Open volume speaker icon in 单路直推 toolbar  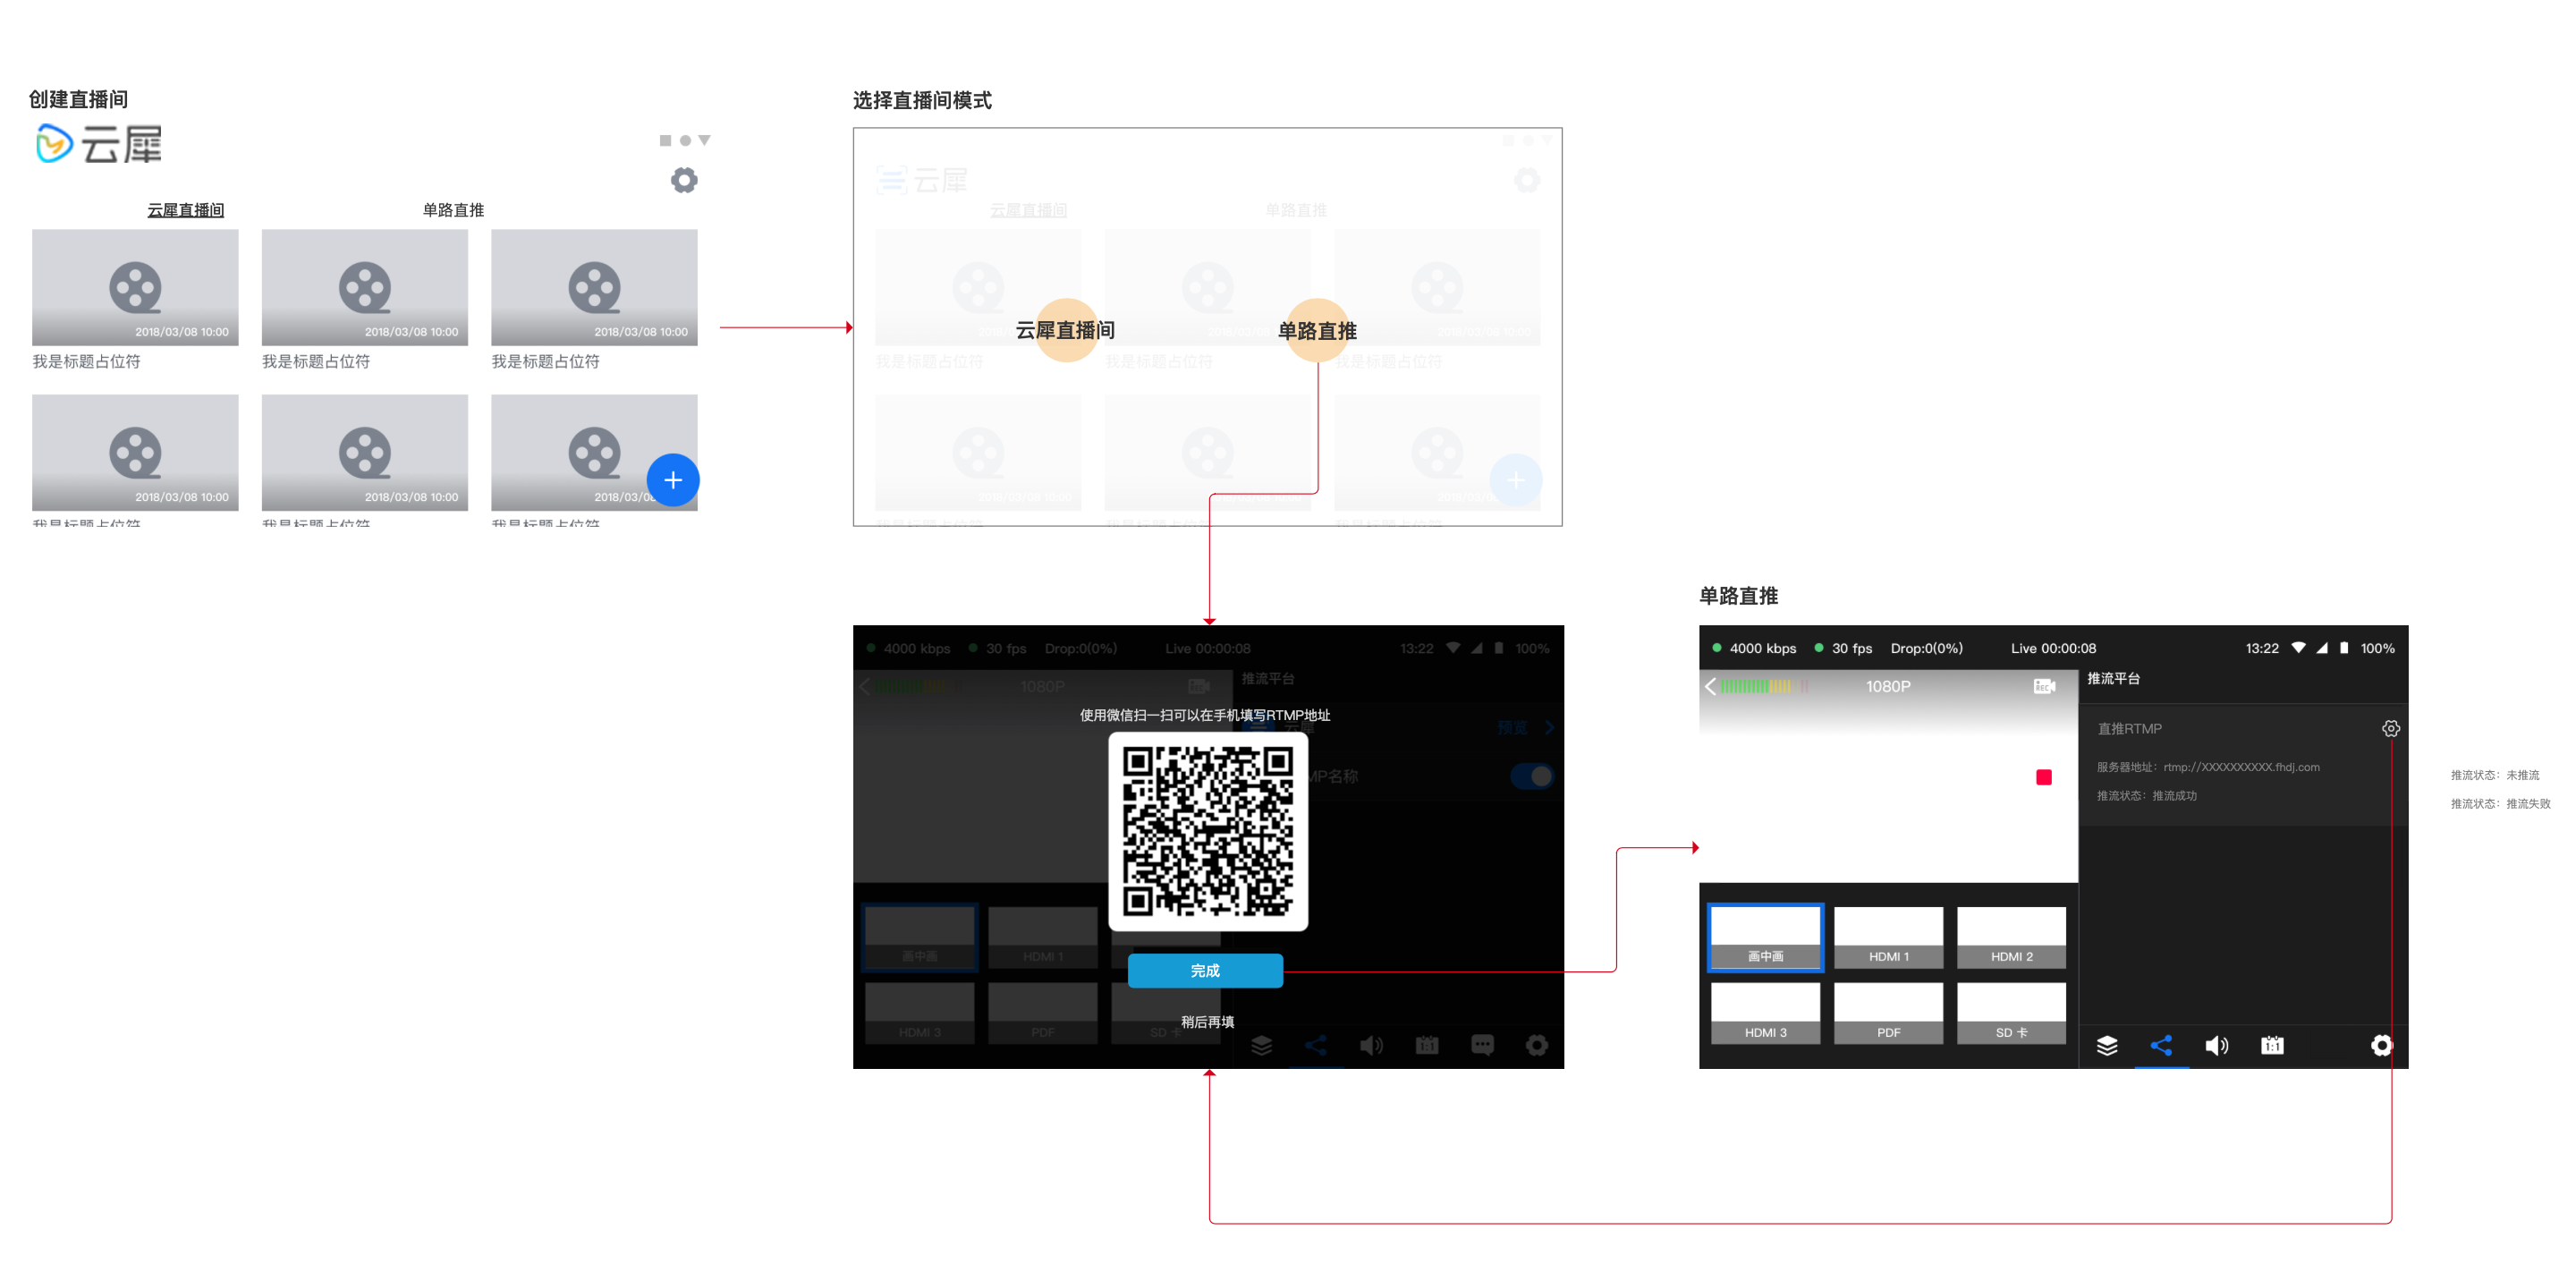[x=2217, y=1045]
